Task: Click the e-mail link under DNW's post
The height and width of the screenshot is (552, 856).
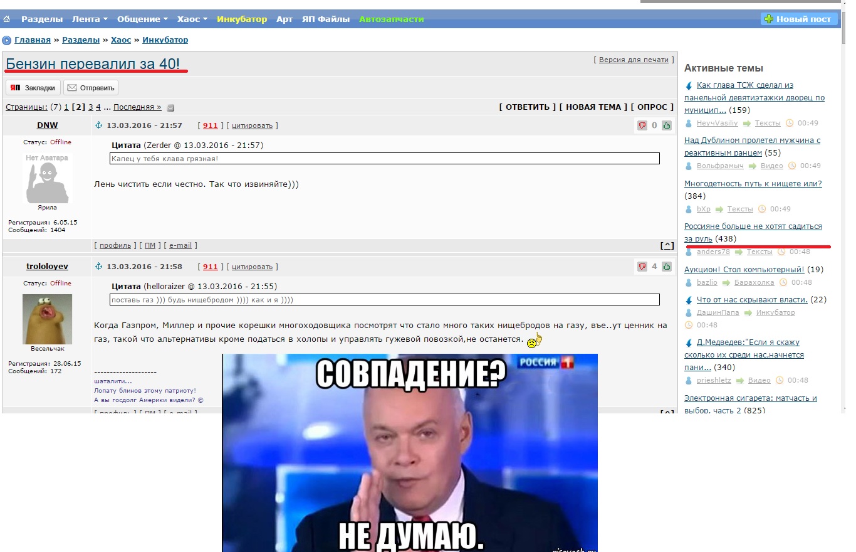Action: click(x=180, y=245)
